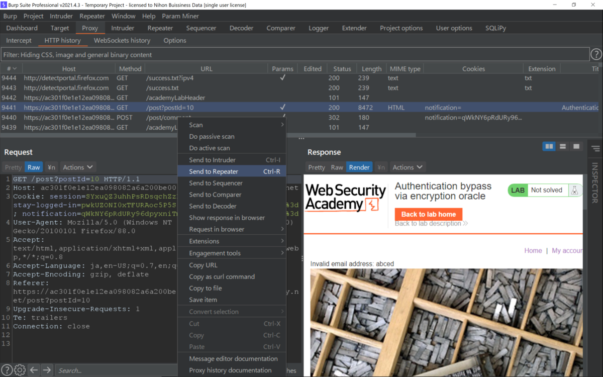Screen dimensions: 603x377
Task: Expand the Extensions submenu
Action: [x=232, y=241]
